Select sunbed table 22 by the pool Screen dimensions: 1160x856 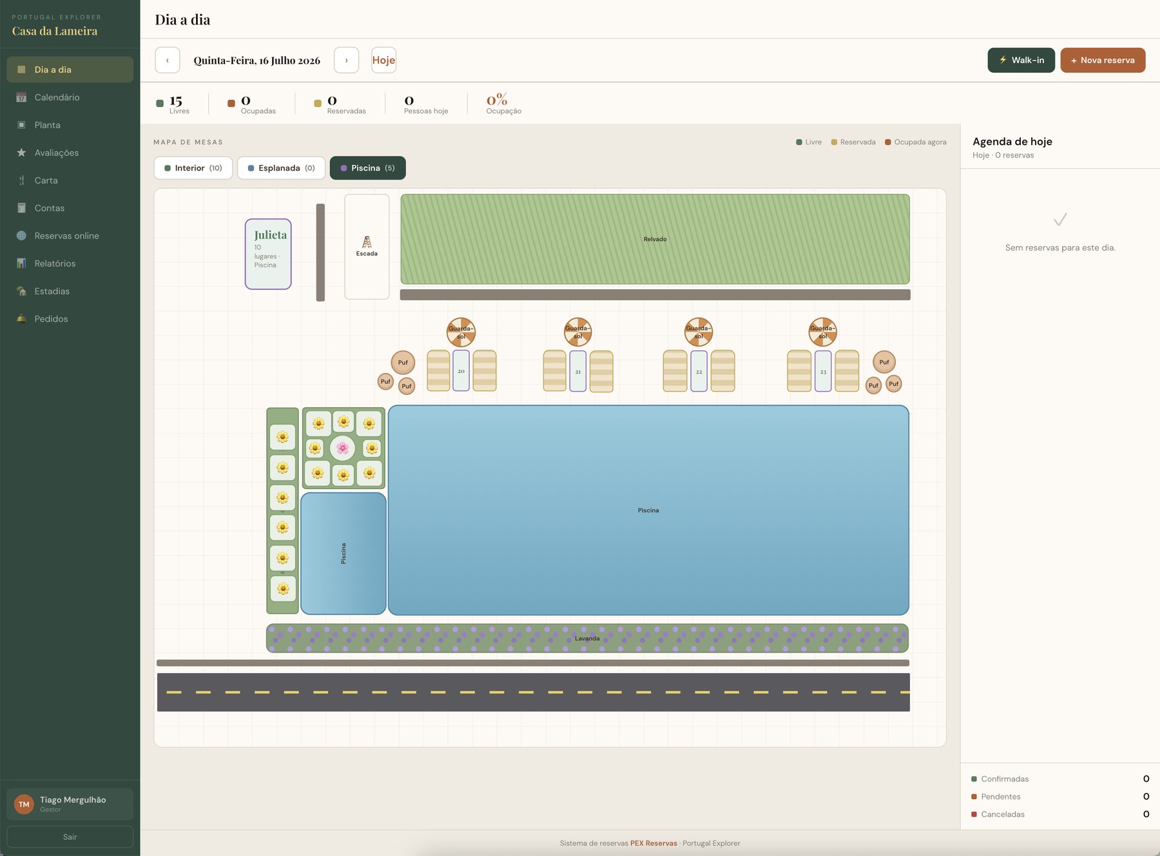(699, 371)
